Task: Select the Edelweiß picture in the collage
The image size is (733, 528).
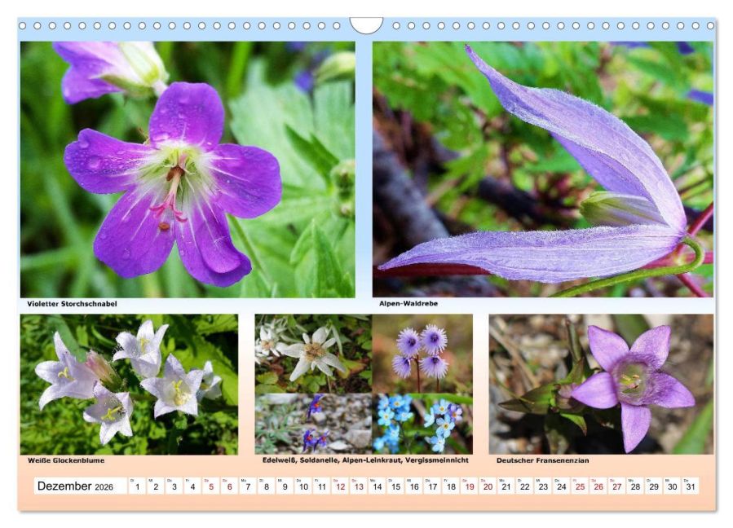Action: click(313, 354)
